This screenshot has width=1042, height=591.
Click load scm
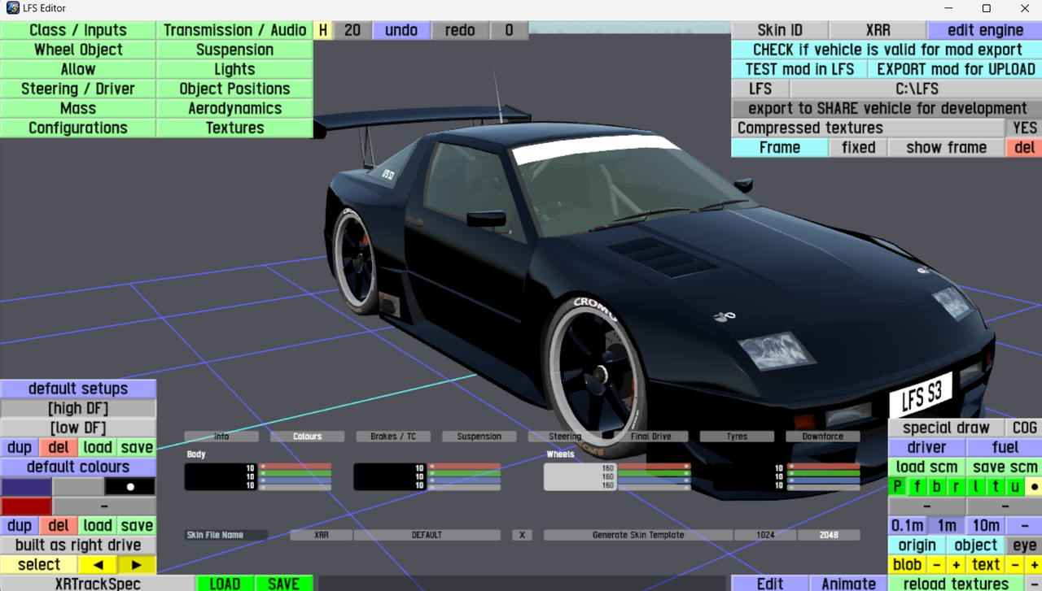pos(926,467)
